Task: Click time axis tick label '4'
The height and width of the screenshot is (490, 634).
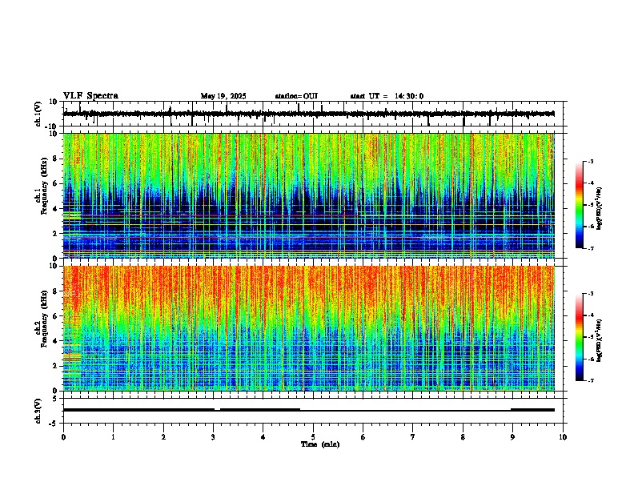Action: pyautogui.click(x=263, y=437)
